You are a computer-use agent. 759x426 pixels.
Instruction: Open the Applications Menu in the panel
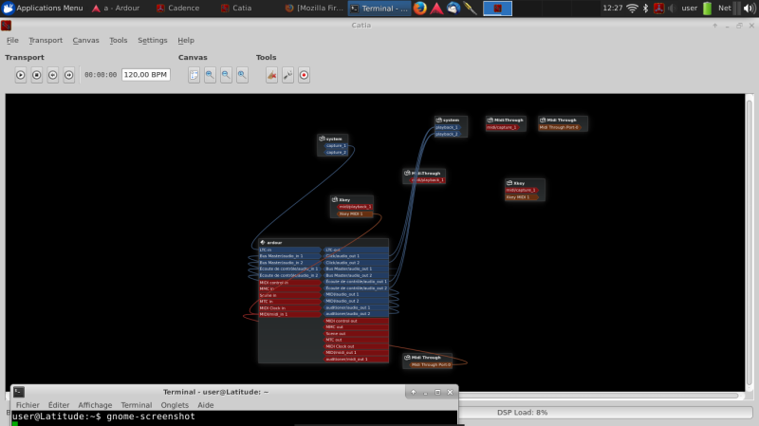43,9
